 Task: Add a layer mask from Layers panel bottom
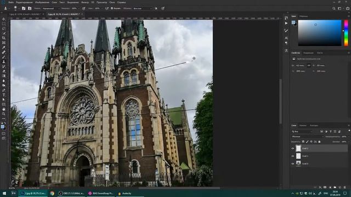(x=325, y=187)
